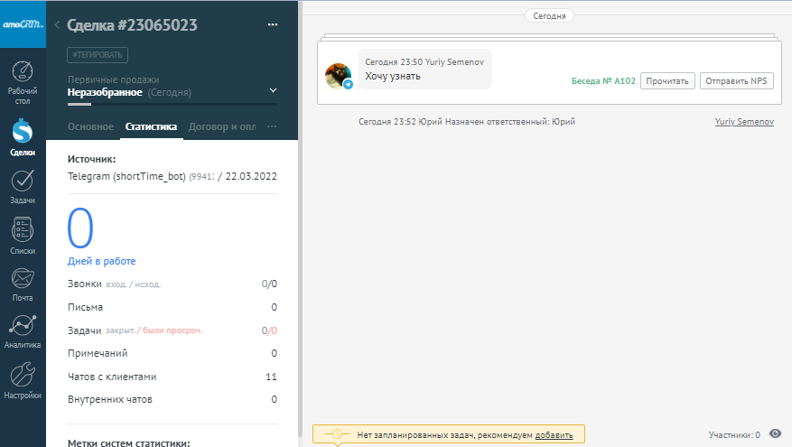Switch to Статистика tab
792x447 pixels.
click(151, 126)
